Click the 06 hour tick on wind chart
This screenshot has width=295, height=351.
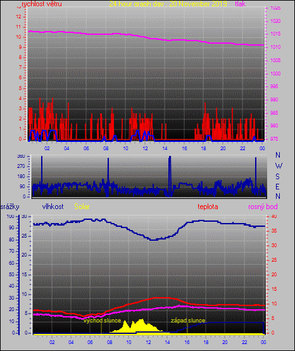86,148
